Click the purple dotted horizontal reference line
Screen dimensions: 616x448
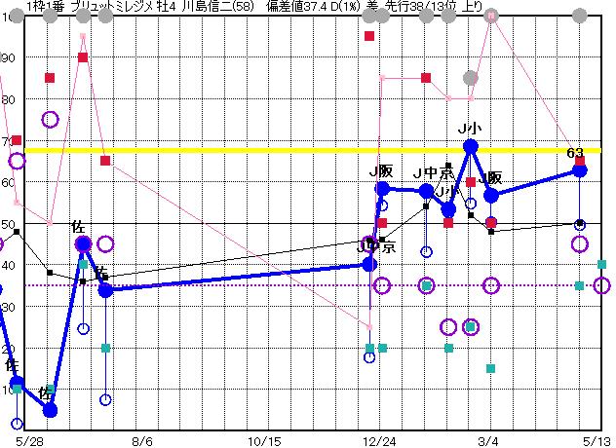pos(244,285)
